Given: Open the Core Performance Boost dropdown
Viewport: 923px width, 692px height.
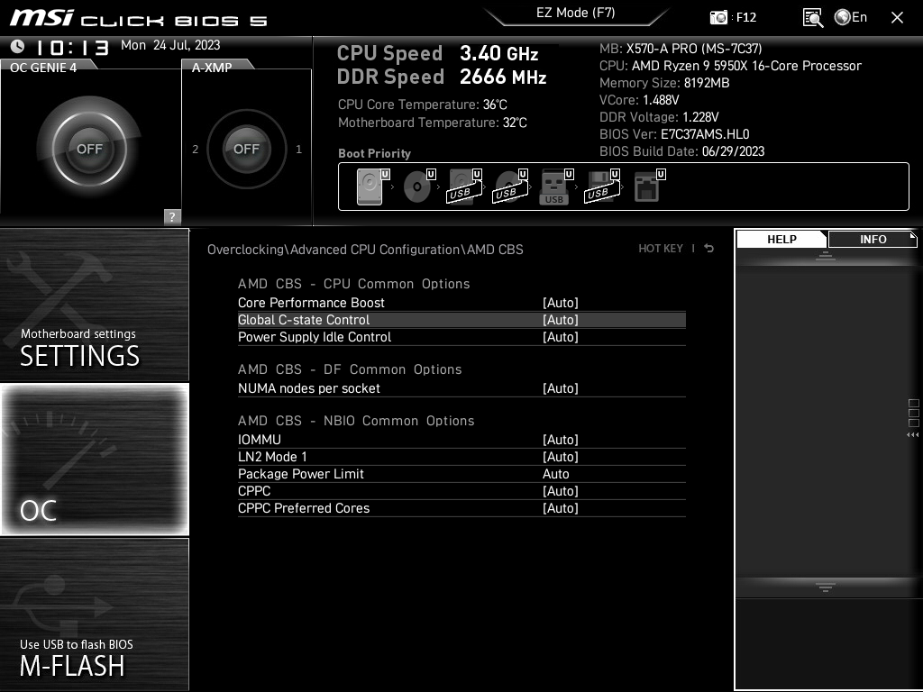Looking at the screenshot, I should pos(561,303).
